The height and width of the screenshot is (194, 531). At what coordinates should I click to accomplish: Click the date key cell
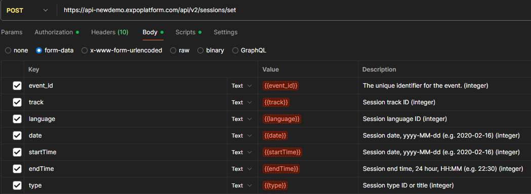pos(126,136)
